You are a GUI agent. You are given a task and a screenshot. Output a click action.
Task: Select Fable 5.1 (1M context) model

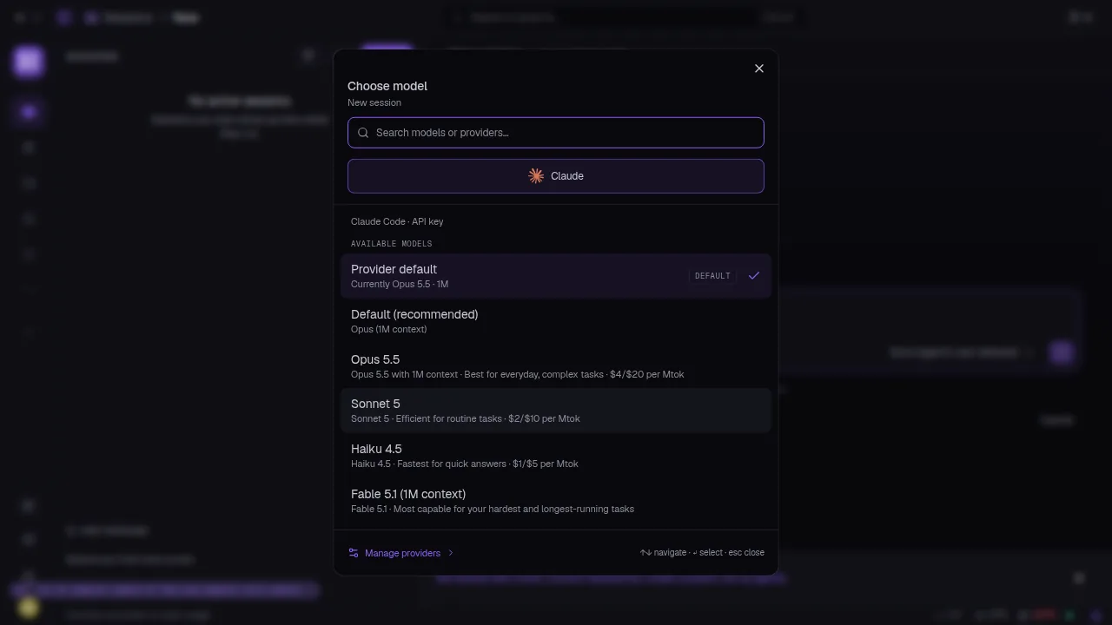pyautogui.click(x=556, y=501)
